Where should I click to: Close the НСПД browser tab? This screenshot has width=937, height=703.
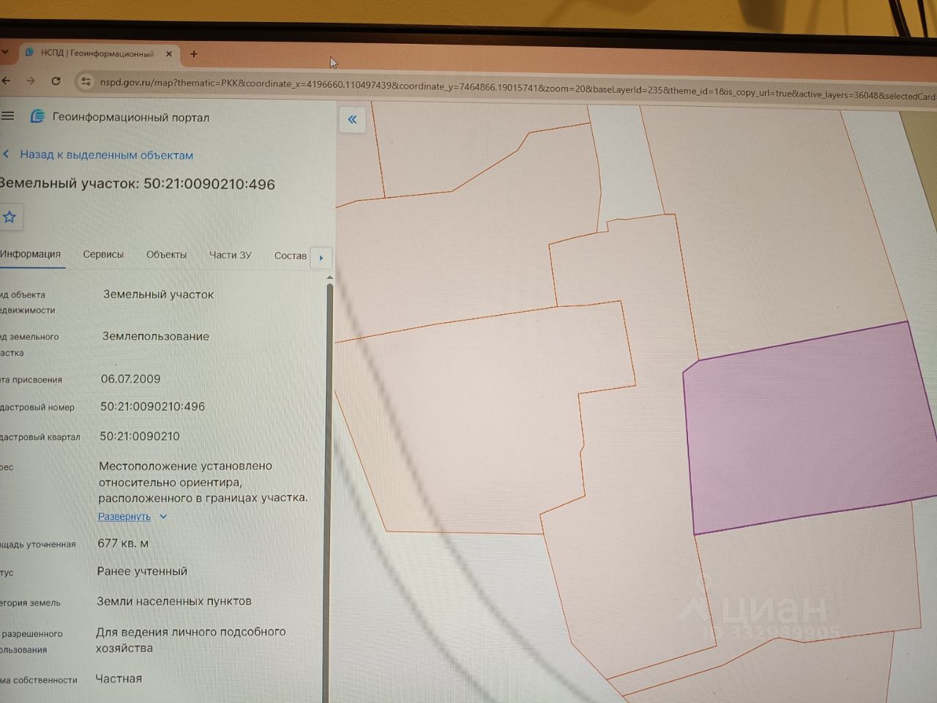(x=168, y=53)
